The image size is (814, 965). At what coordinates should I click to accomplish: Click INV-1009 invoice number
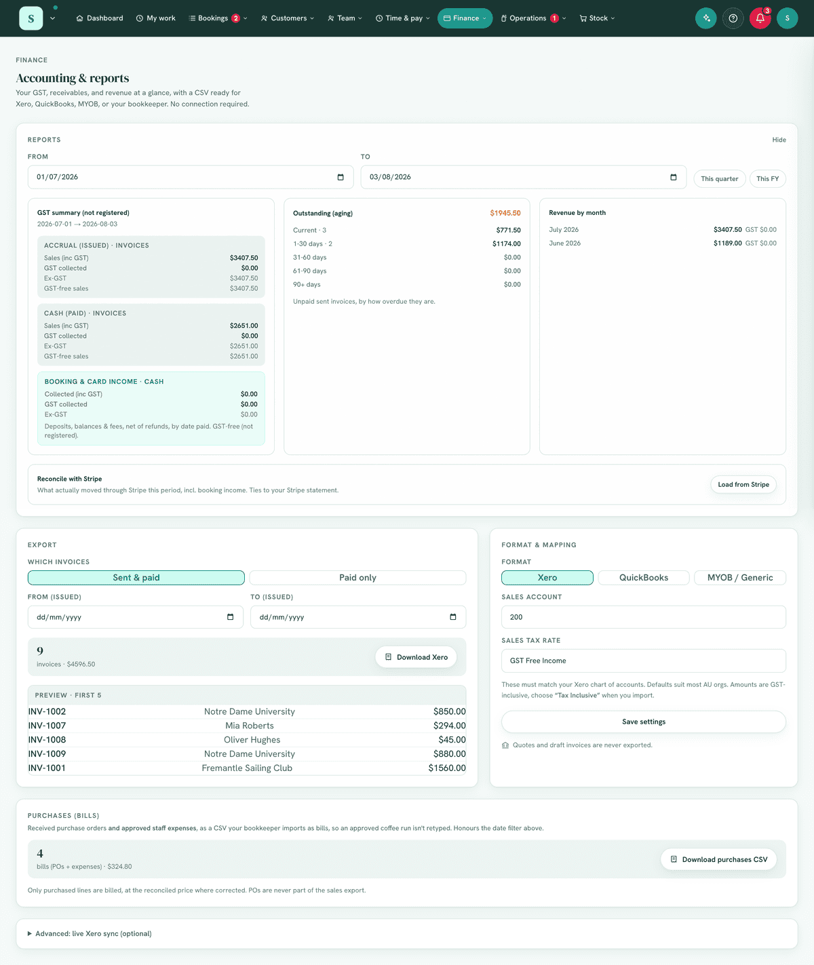coord(47,754)
